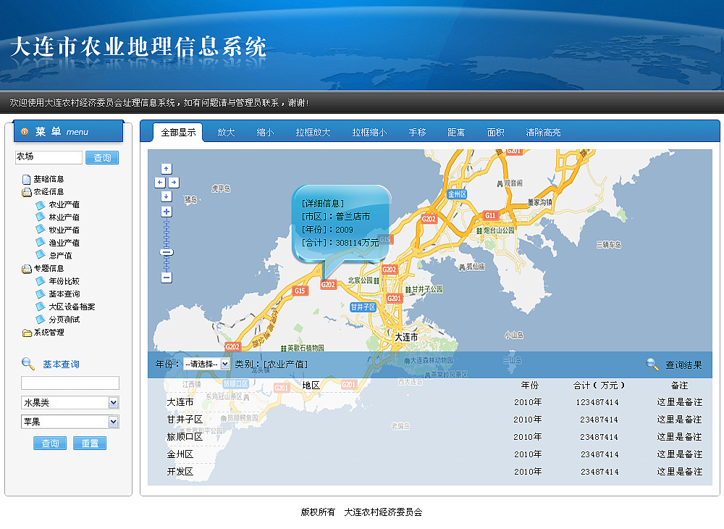Image resolution: width=724 pixels, height=529 pixels.
Task: Click the icon beside 总产值
Action: point(41,256)
